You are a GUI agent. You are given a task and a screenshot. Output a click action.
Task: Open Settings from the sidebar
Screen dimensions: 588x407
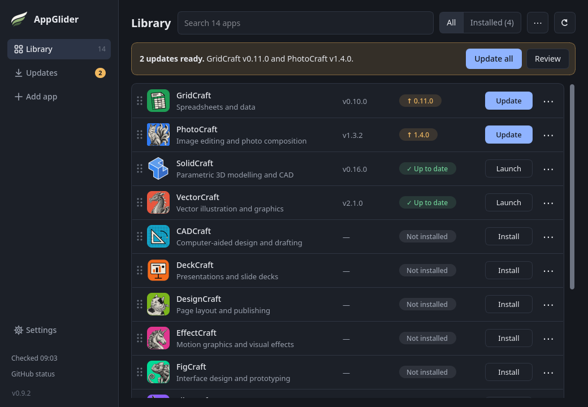click(59, 330)
